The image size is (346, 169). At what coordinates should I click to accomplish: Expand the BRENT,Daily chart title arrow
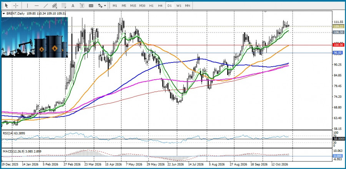pos(3,13)
